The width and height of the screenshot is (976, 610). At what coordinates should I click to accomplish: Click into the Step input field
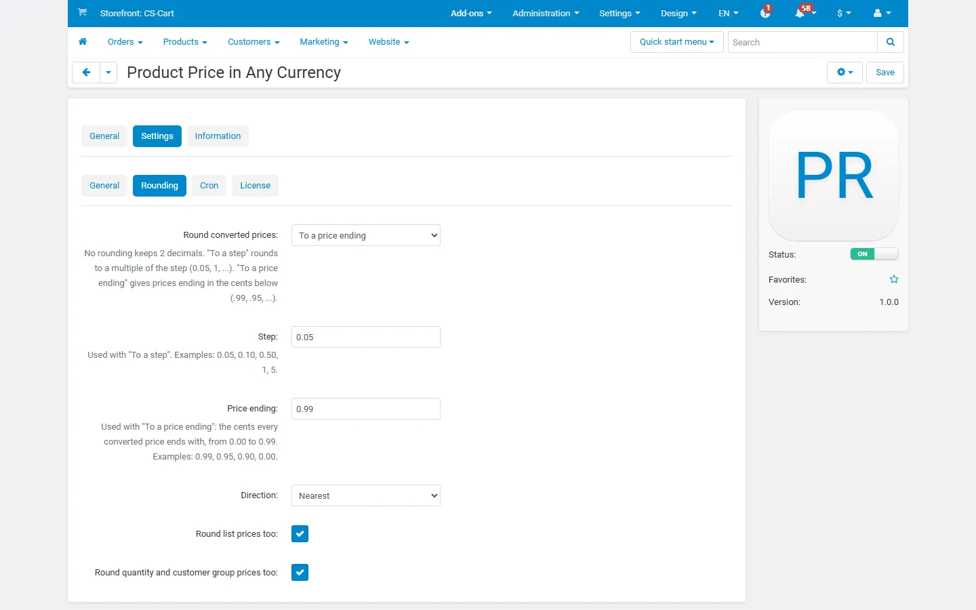click(x=366, y=337)
